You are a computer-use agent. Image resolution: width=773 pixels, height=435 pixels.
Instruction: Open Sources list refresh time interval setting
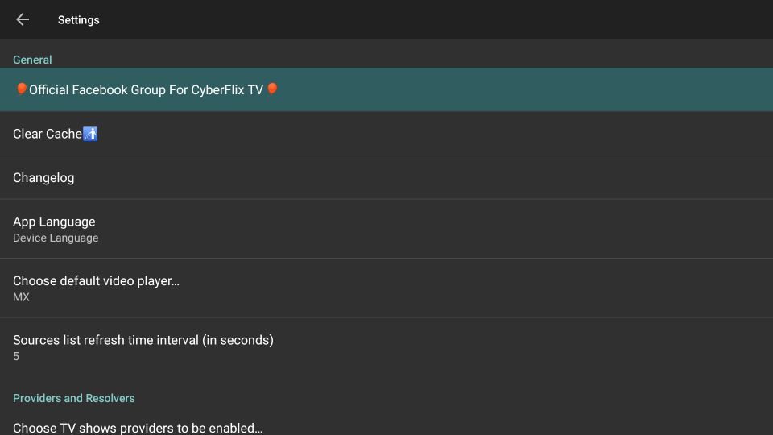pos(386,347)
